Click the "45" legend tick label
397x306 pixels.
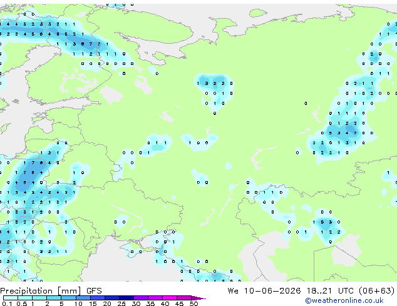click(180, 304)
